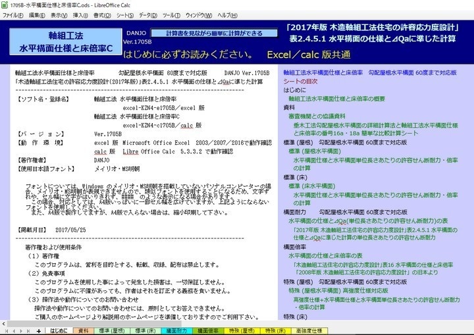Select the 【ソフト名・登録名】 cell

pos(43,99)
